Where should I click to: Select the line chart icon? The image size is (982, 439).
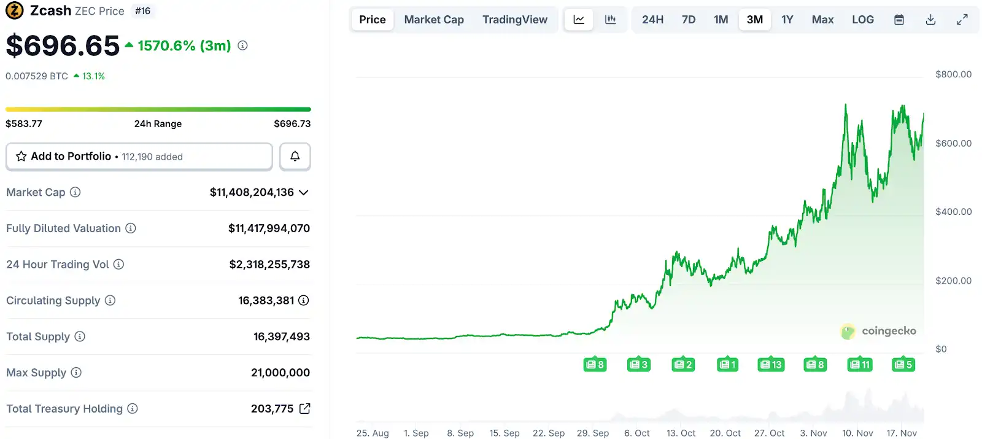(578, 19)
